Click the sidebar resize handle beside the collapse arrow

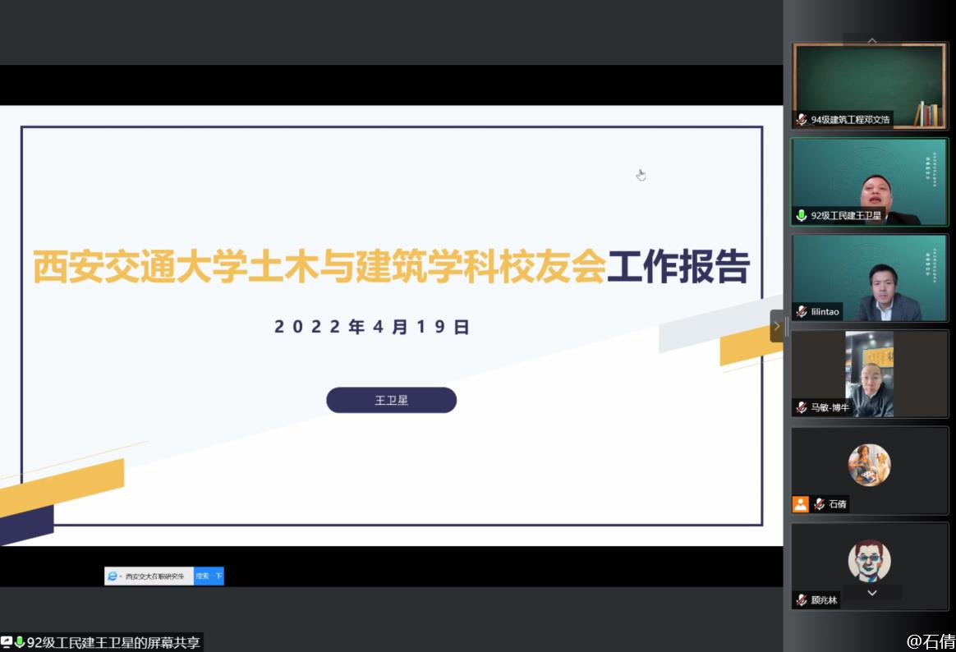787,327
